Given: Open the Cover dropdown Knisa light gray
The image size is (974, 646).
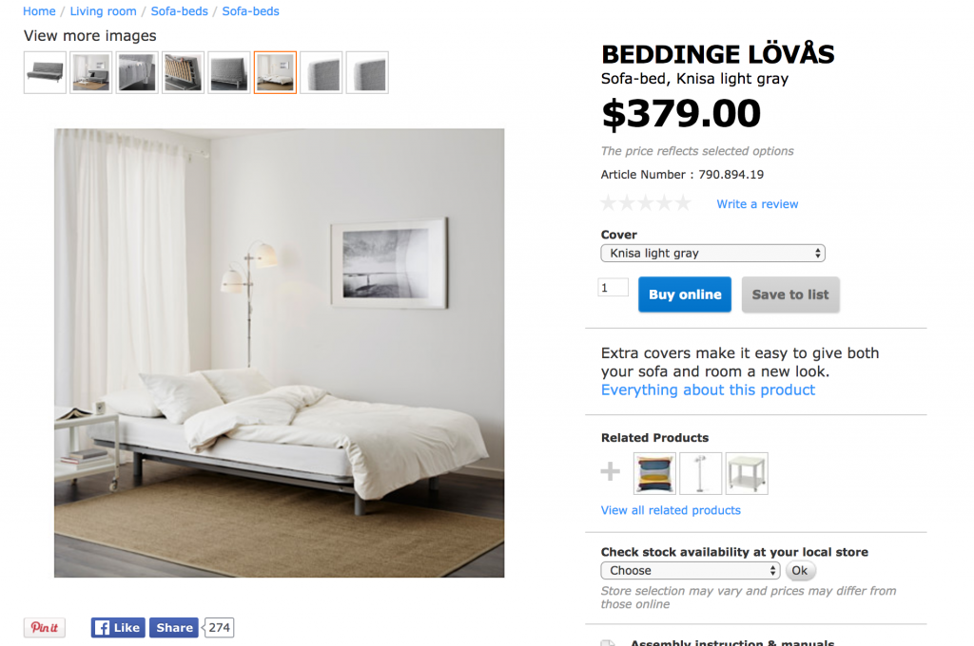Looking at the screenshot, I should (713, 254).
